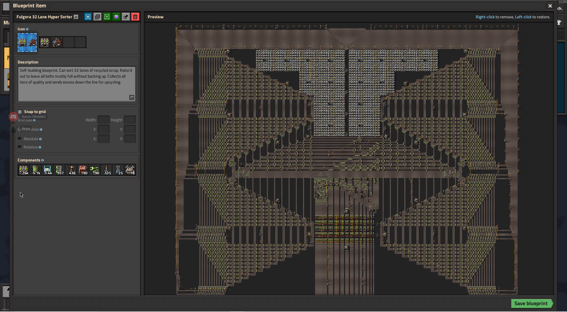
Task: Click the component with count 115
Action: pos(106,170)
